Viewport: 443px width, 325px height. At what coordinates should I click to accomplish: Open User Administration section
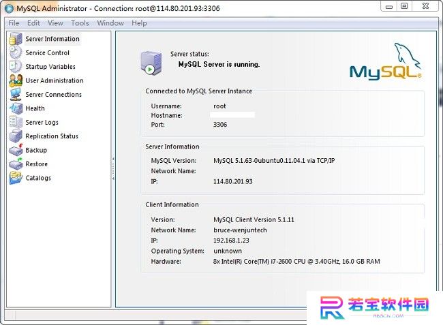(x=55, y=80)
